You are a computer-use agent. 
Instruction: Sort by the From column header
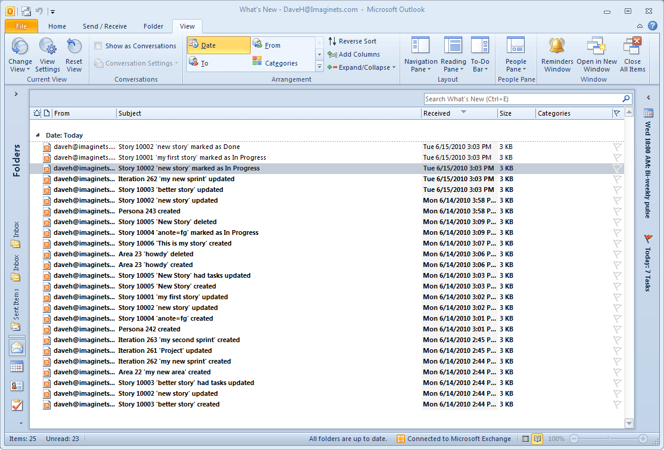click(84, 113)
